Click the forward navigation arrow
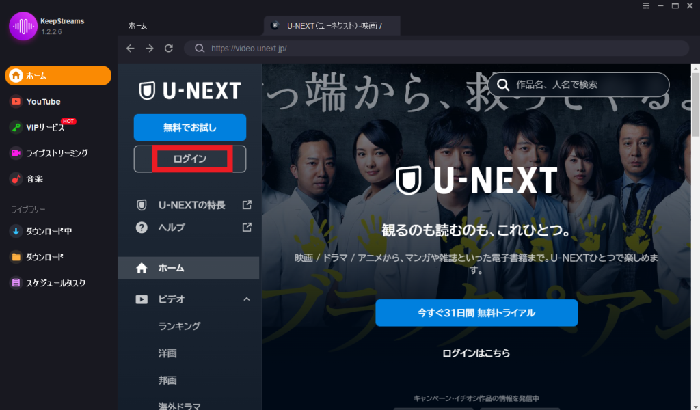Image resolution: width=700 pixels, height=410 pixels. coord(149,48)
